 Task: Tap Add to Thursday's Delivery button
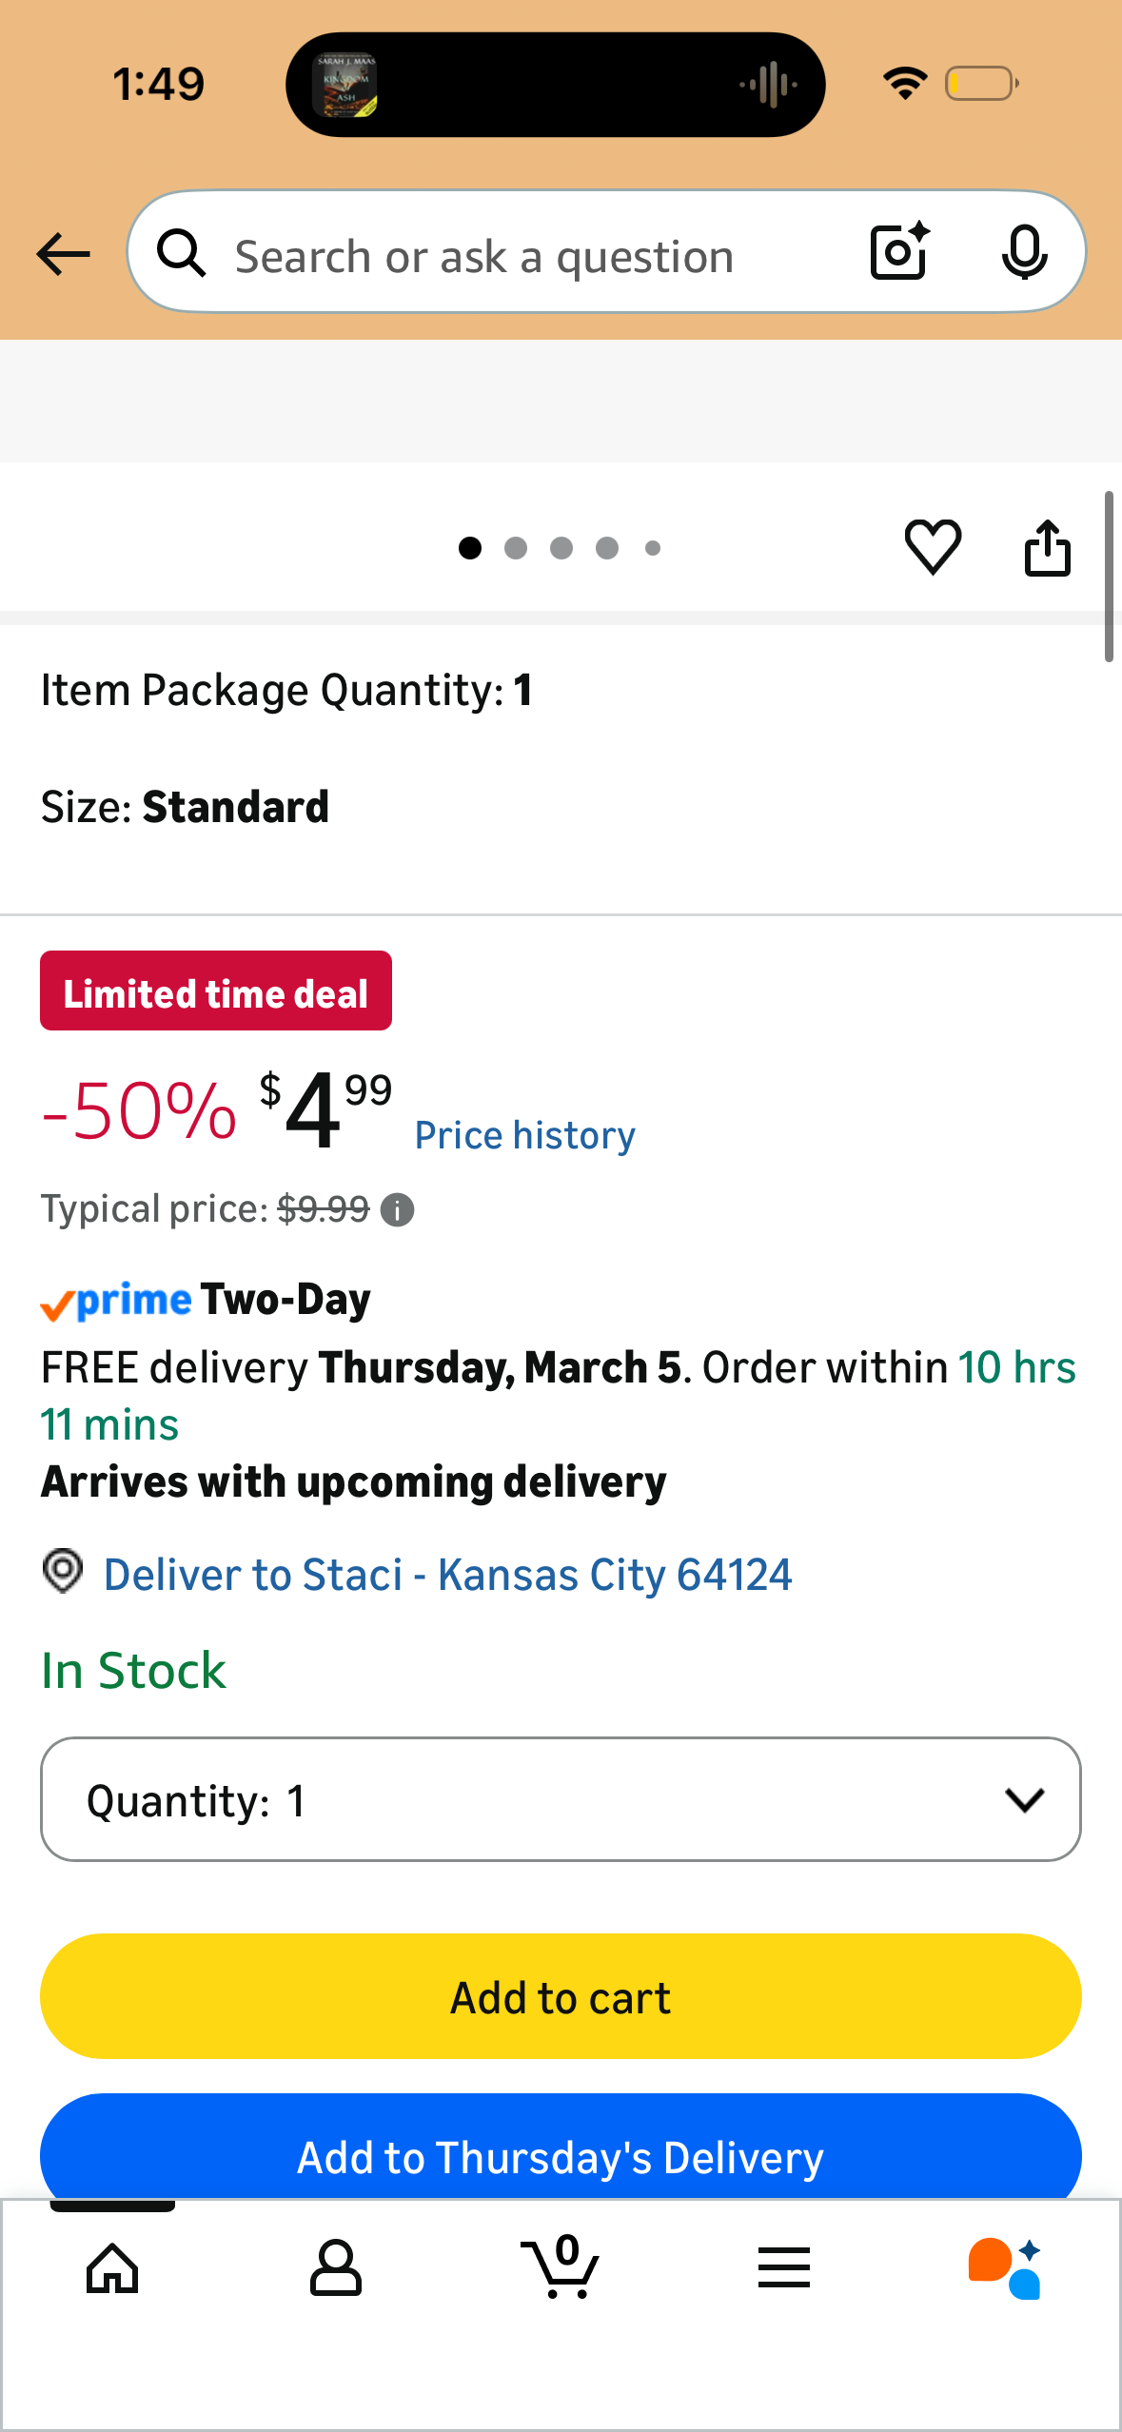coord(561,2155)
